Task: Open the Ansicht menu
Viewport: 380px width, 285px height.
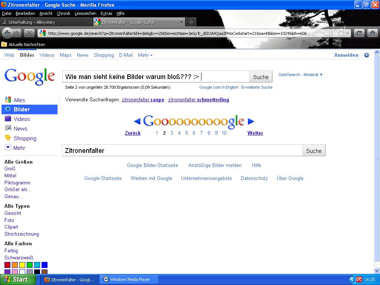Action: [x=46, y=13]
